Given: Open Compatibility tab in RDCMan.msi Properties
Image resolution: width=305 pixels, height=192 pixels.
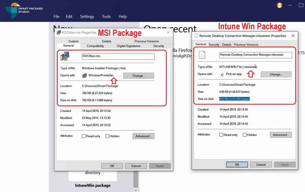Looking at the screenshot, I should 95,46.
